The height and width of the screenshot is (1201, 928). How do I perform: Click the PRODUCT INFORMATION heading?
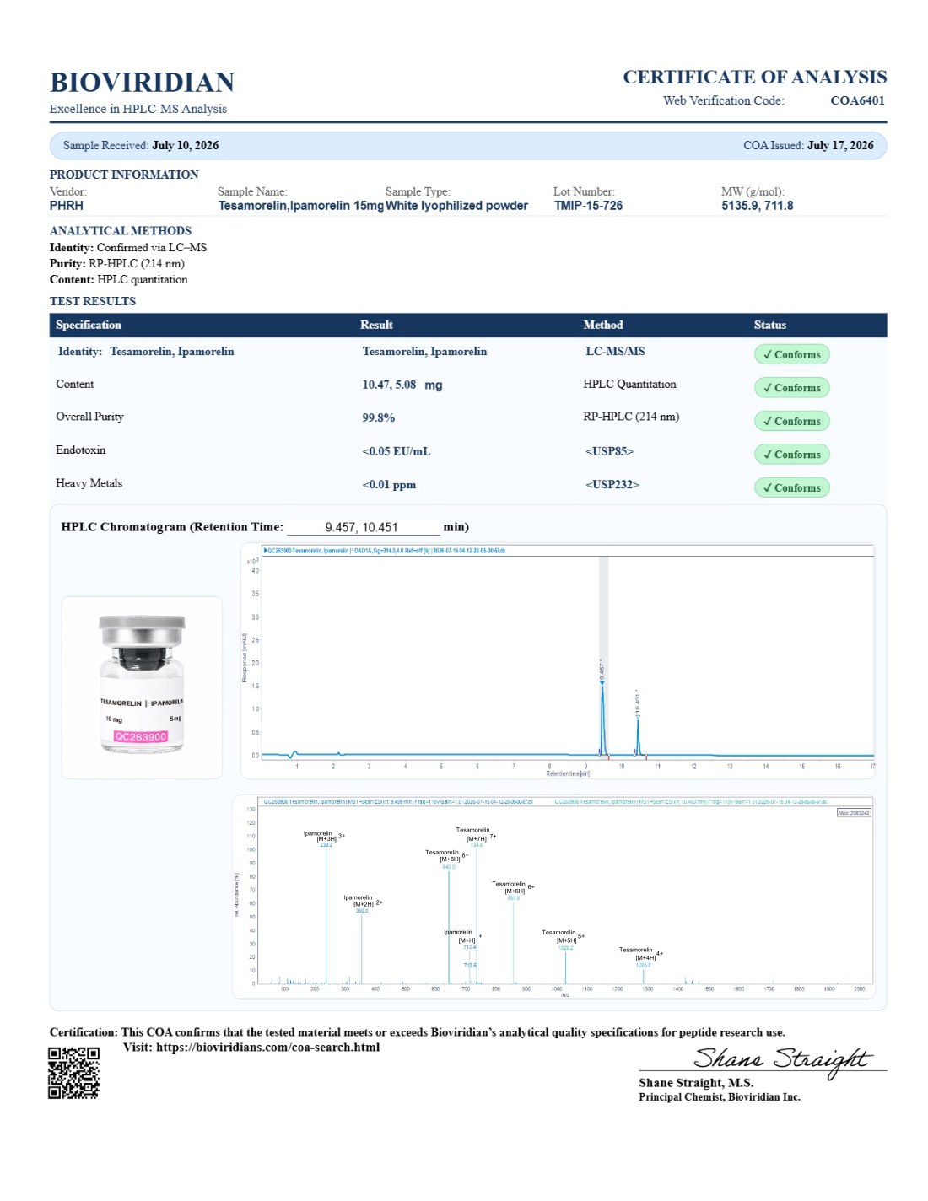(x=124, y=175)
